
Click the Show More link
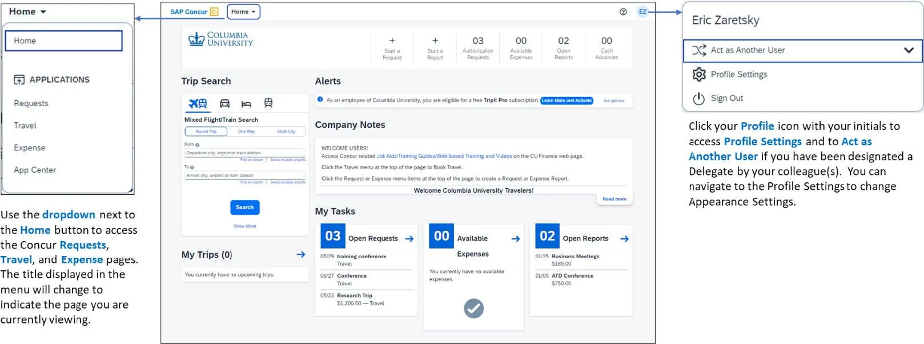[245, 226]
